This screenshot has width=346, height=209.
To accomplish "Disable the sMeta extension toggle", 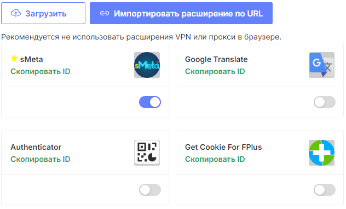I will click(150, 102).
